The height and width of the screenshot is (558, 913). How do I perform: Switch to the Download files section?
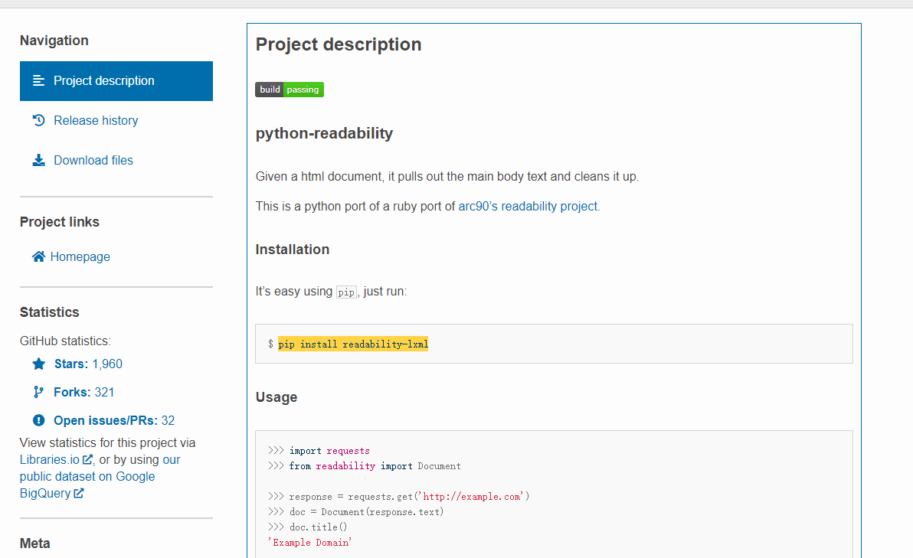93,160
